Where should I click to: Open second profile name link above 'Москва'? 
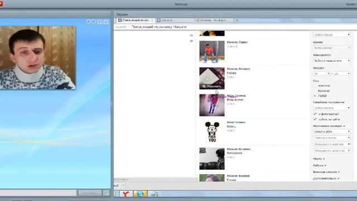pos(238,69)
